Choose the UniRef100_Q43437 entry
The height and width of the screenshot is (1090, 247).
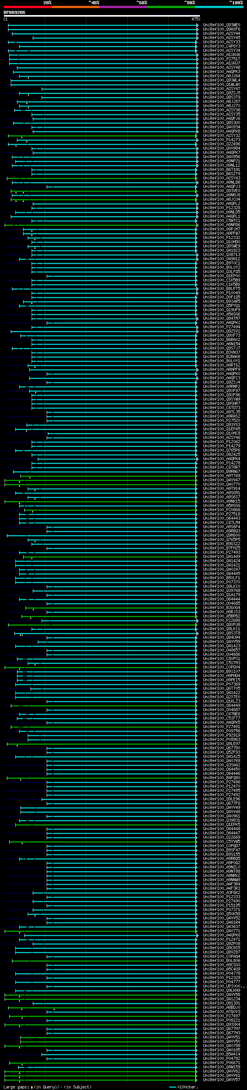222,927
